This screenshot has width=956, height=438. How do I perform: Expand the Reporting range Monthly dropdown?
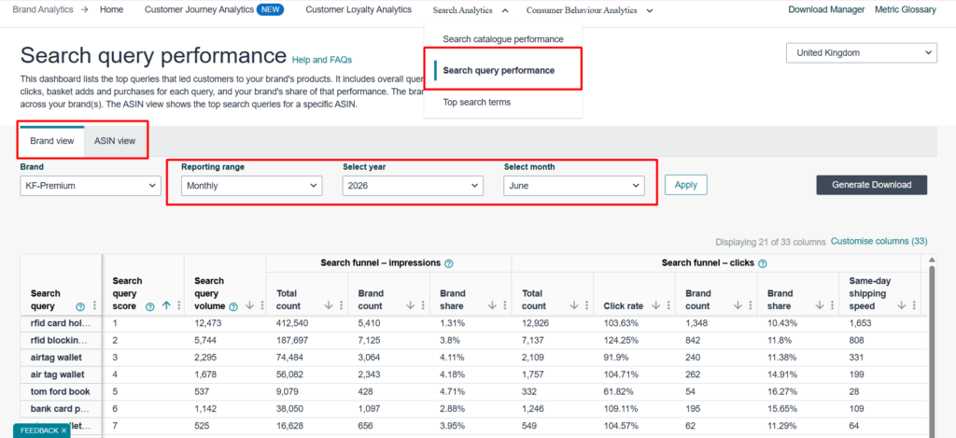(x=252, y=186)
